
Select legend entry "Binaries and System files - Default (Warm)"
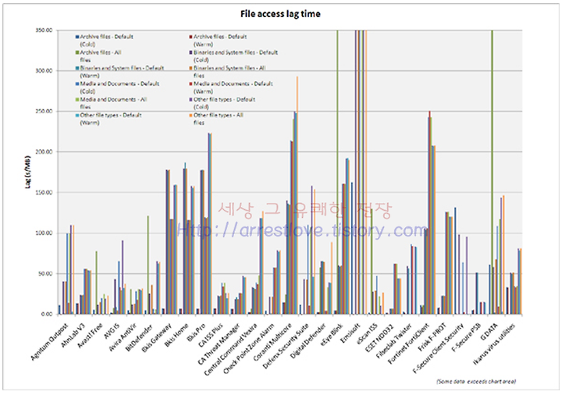click(x=119, y=72)
